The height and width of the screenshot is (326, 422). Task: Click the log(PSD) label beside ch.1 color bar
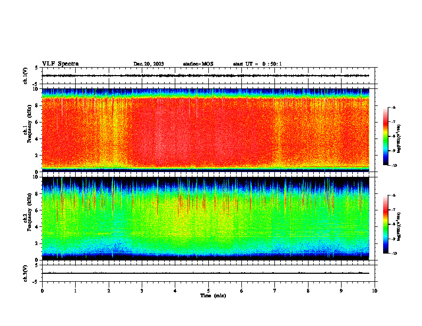tap(400, 138)
